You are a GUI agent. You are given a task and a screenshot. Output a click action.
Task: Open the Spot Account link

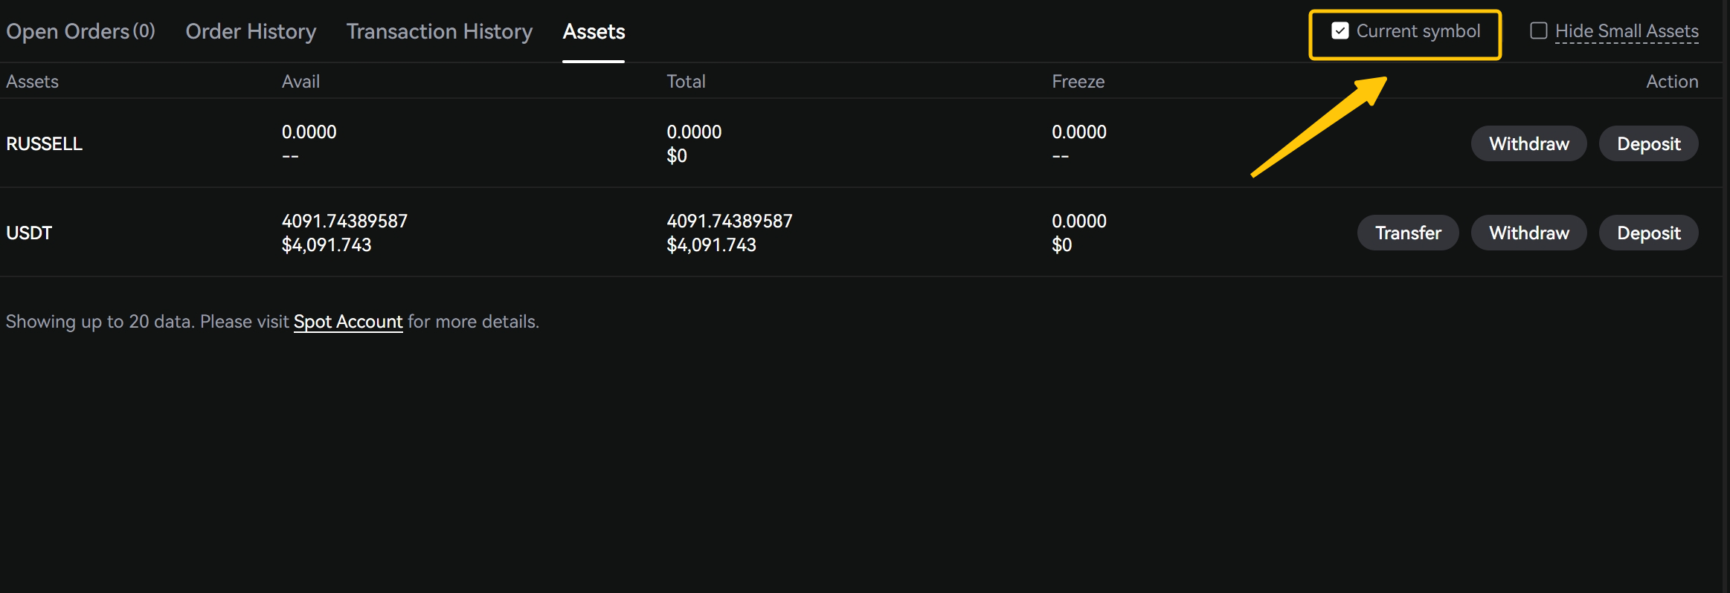tap(348, 322)
